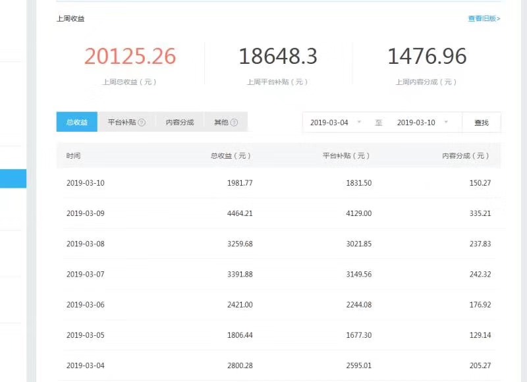The height and width of the screenshot is (382, 527).
Task: Select the 2019-03-10 date cell in the table
Action: click(86, 183)
